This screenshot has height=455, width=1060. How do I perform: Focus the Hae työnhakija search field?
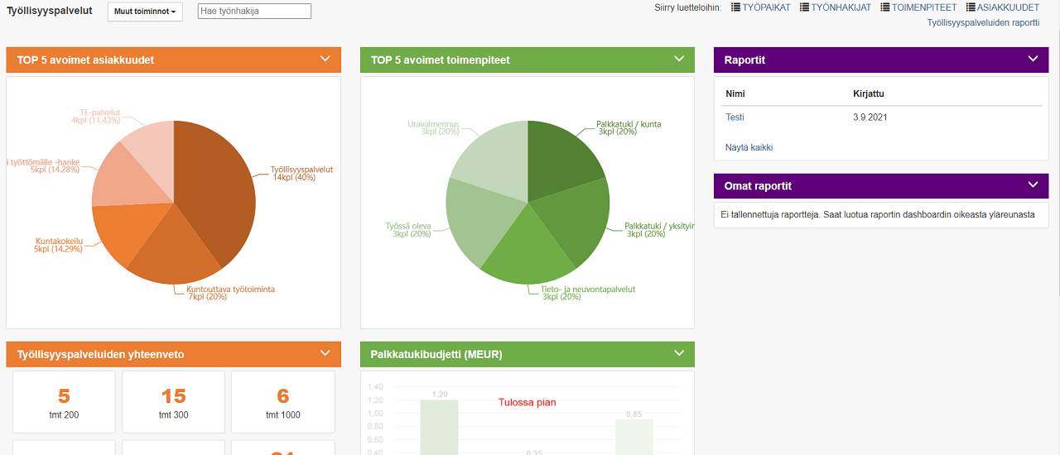tap(254, 11)
